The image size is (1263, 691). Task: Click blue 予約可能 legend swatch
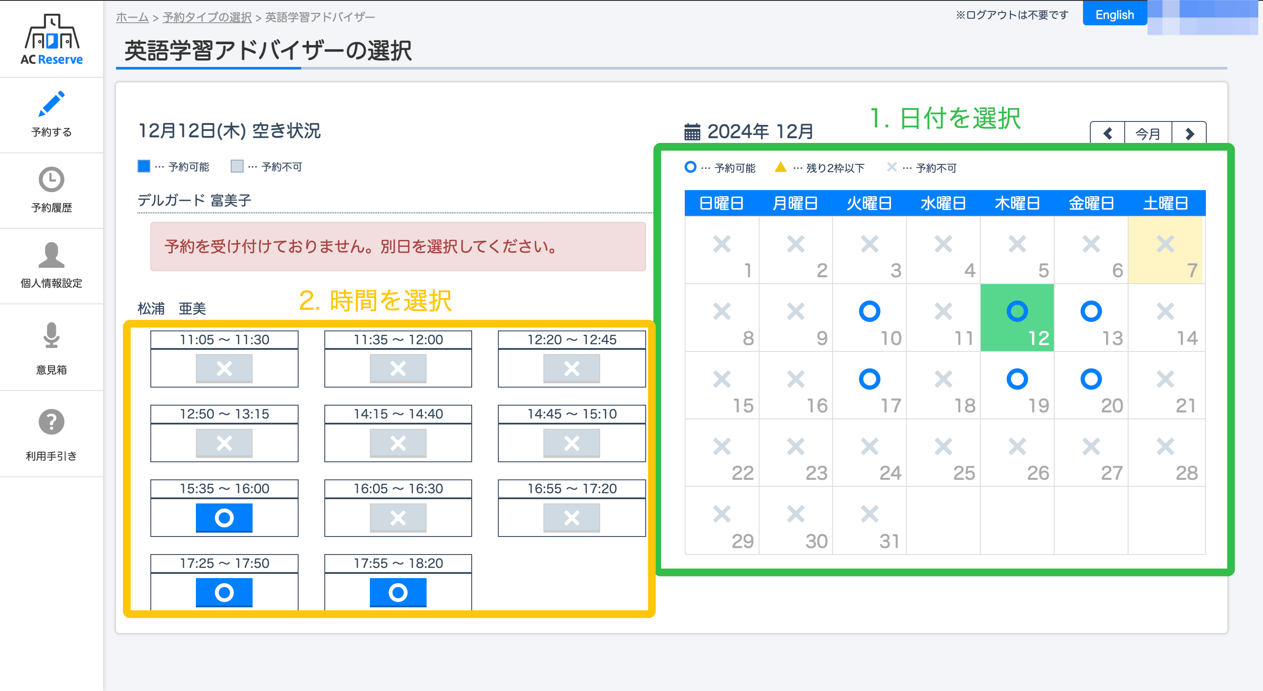point(143,166)
